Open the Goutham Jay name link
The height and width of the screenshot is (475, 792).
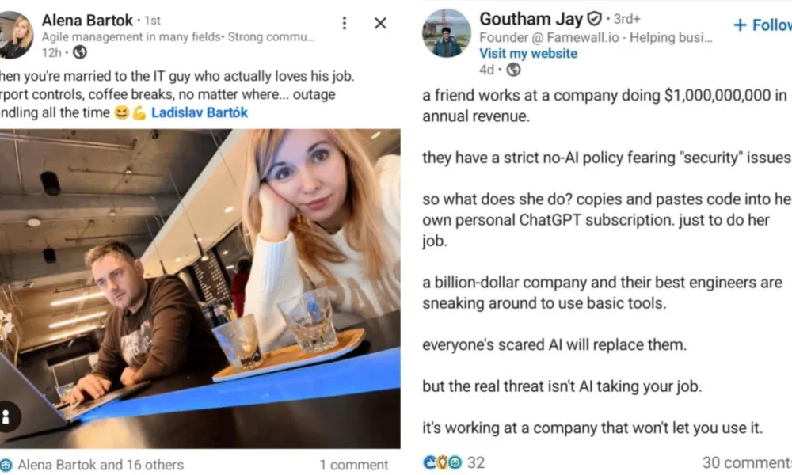coord(531,19)
